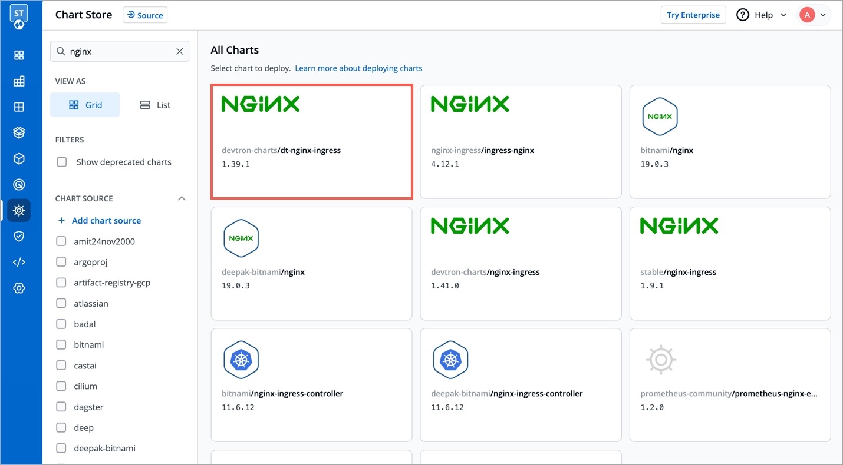Open the Application Groups window-pane sidebar icon
Screen dimensions: 843x465
coord(19,107)
